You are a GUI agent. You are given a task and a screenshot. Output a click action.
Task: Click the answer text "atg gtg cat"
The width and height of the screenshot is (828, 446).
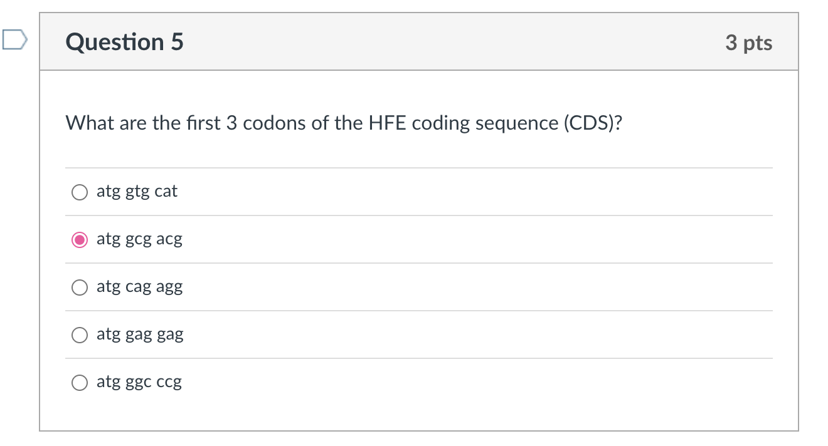137,192
